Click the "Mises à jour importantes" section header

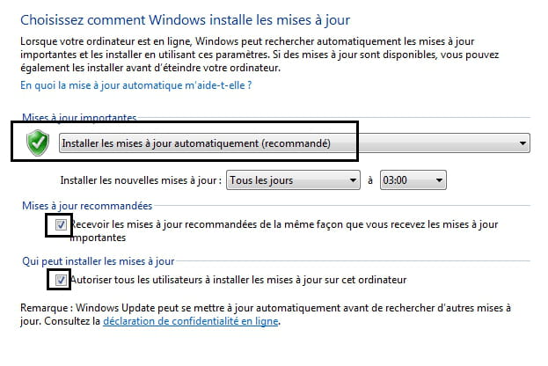tap(79, 118)
